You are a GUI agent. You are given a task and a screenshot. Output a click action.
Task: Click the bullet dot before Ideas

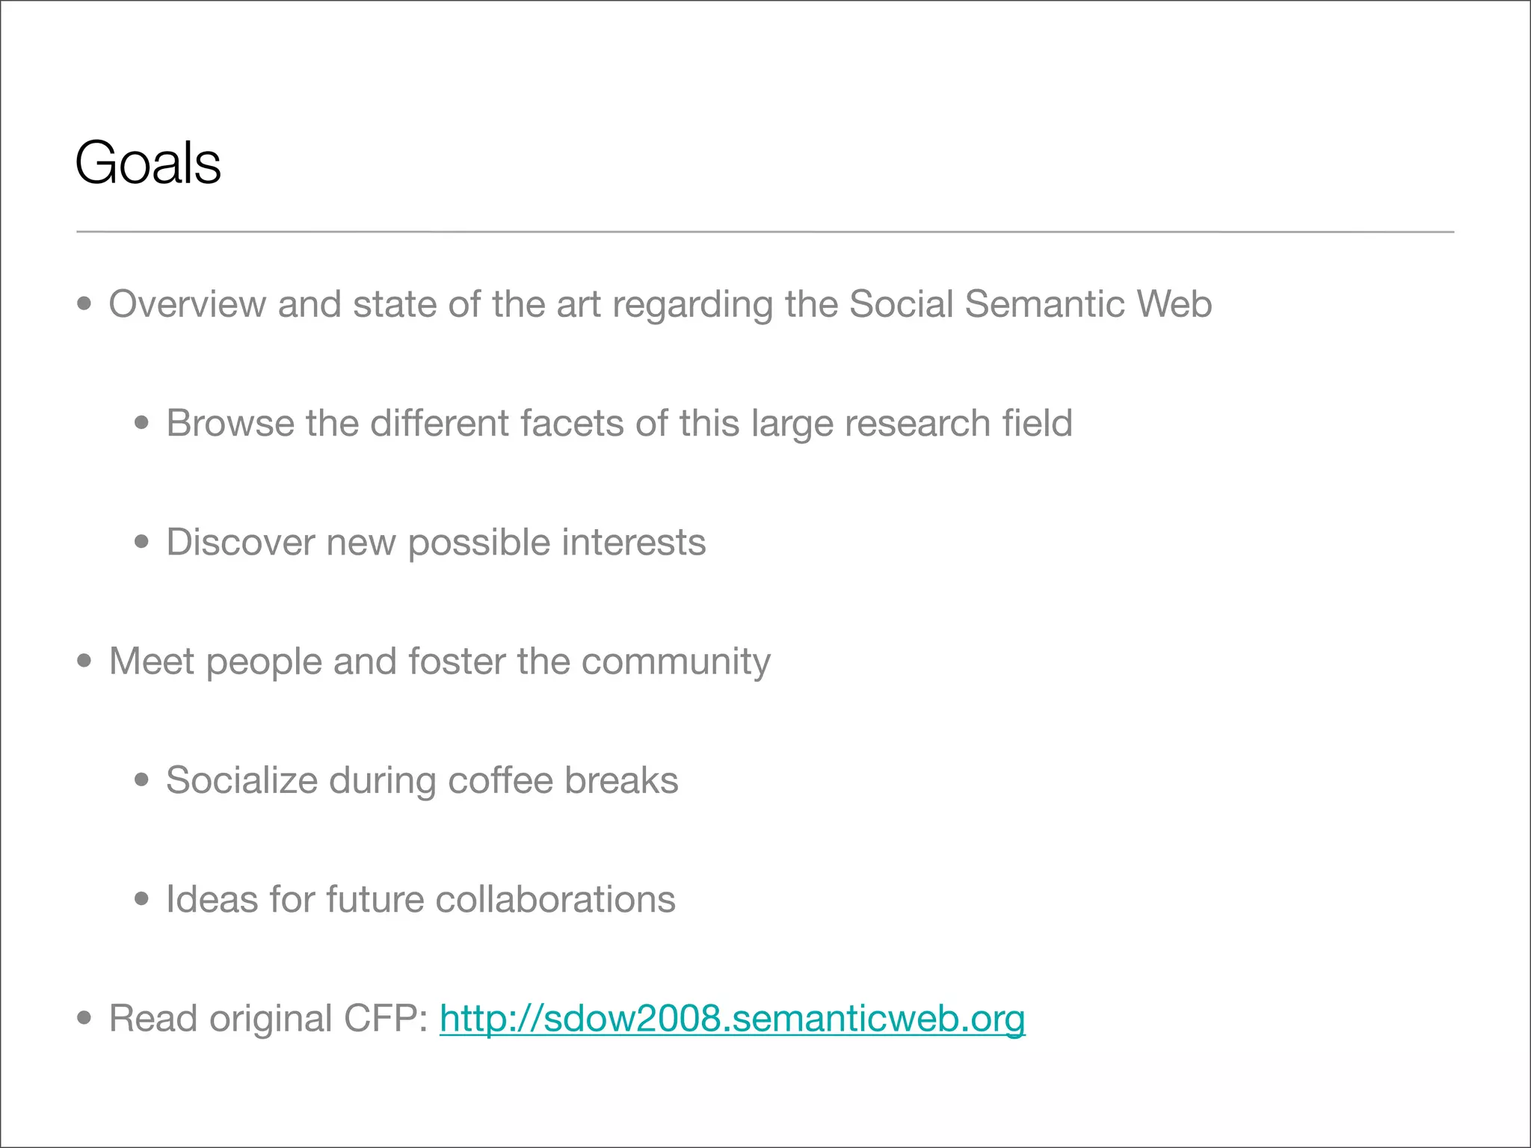142,899
